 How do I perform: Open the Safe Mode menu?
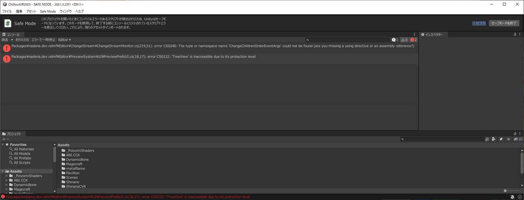48,11
